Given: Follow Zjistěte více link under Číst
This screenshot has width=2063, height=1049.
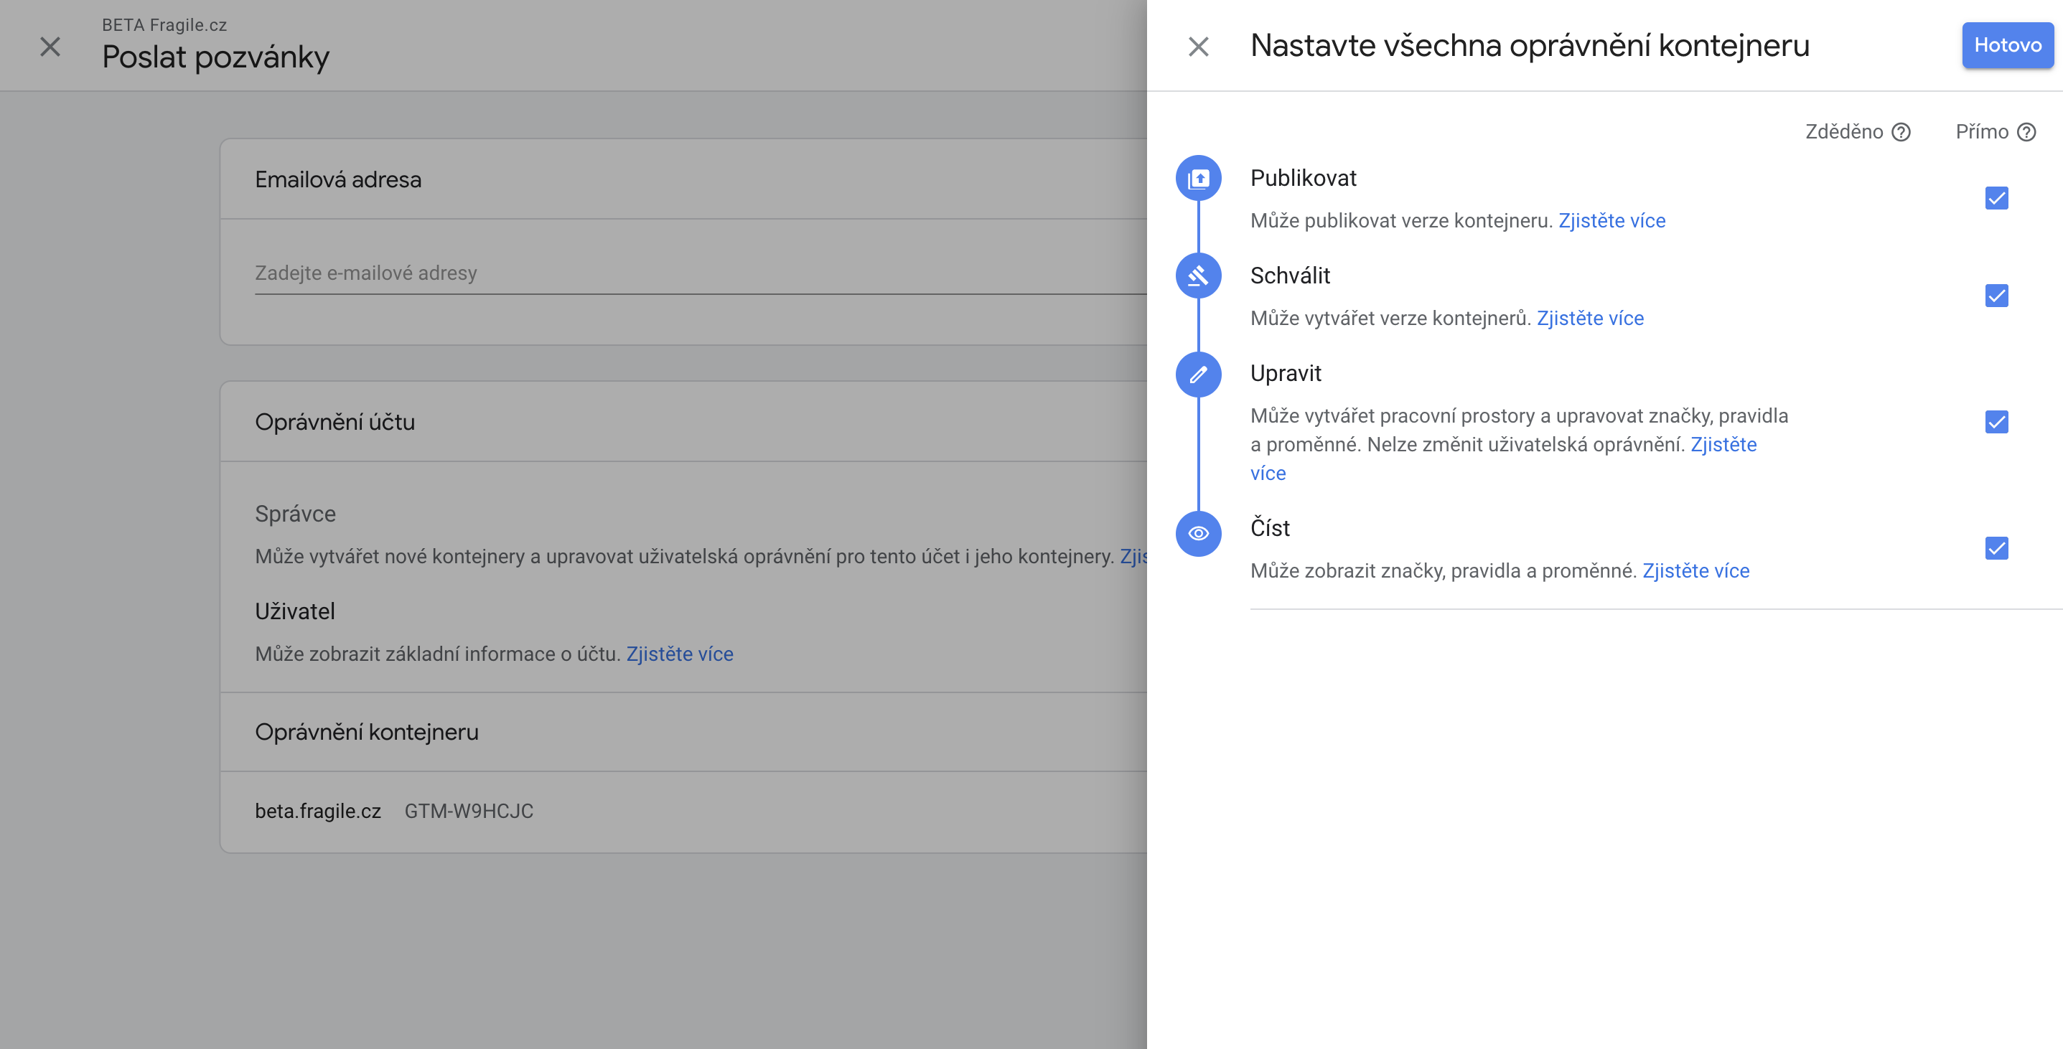Looking at the screenshot, I should point(1695,571).
